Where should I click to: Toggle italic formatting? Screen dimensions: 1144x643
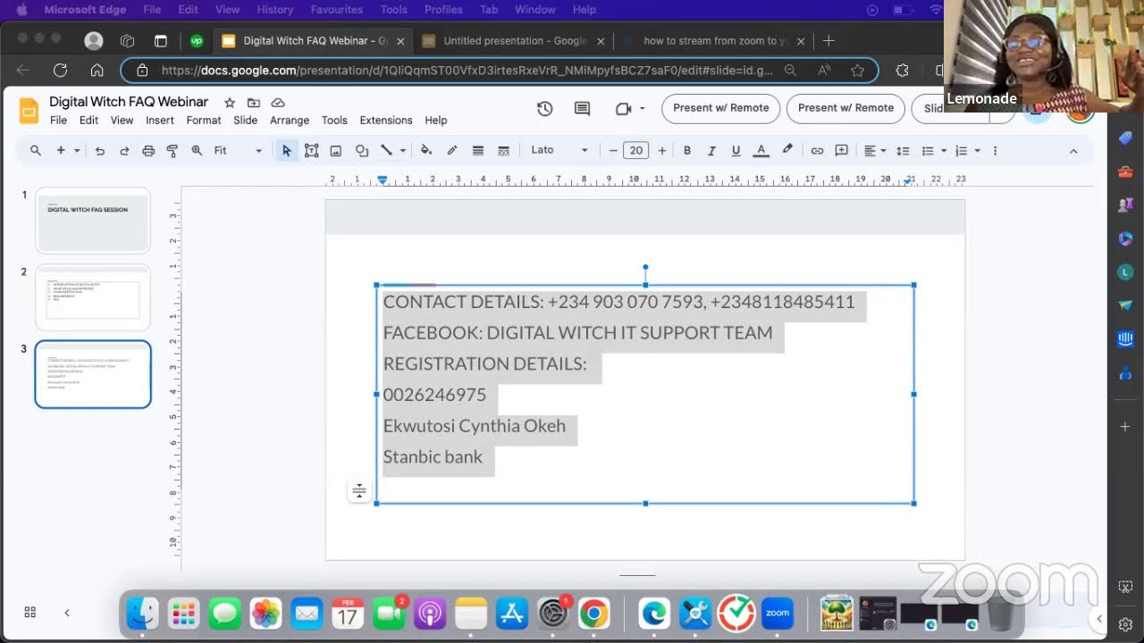(x=711, y=151)
